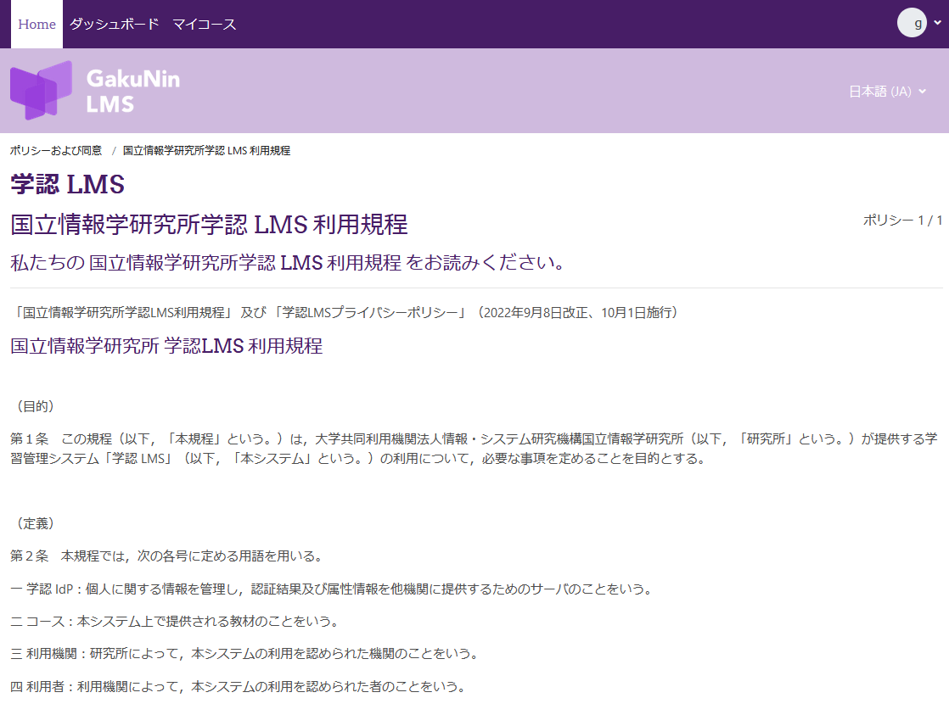Click the 学認 LMS page heading
This screenshot has width=949, height=726.
(67, 184)
